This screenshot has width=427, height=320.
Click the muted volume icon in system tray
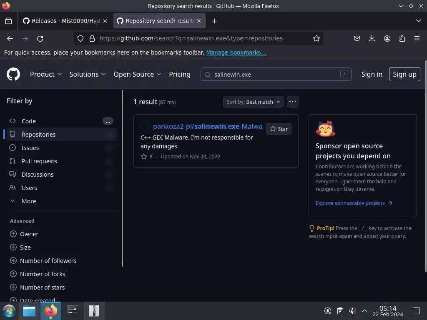[x=352, y=311]
